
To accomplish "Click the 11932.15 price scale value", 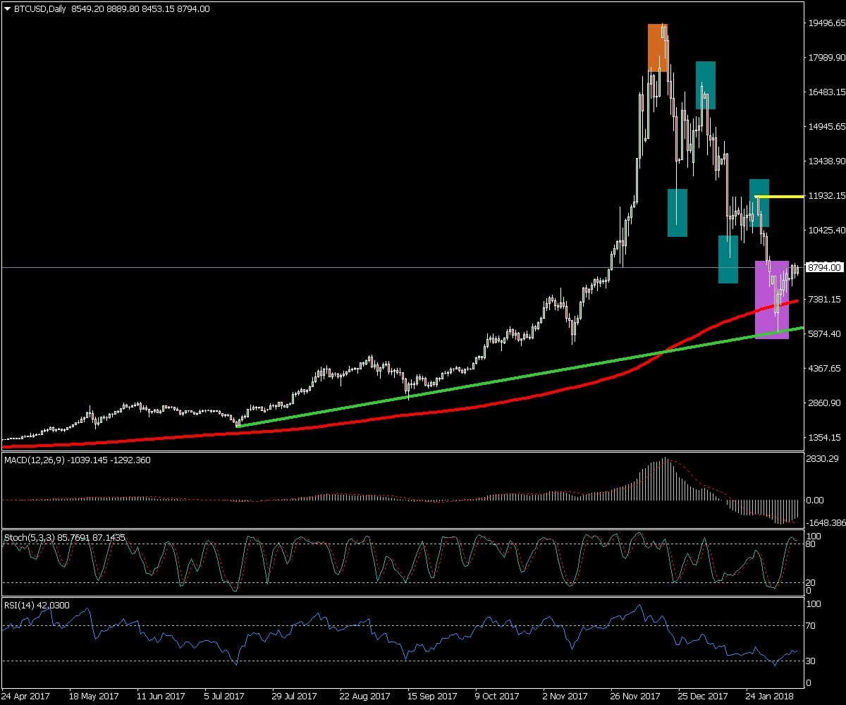I will [826, 196].
